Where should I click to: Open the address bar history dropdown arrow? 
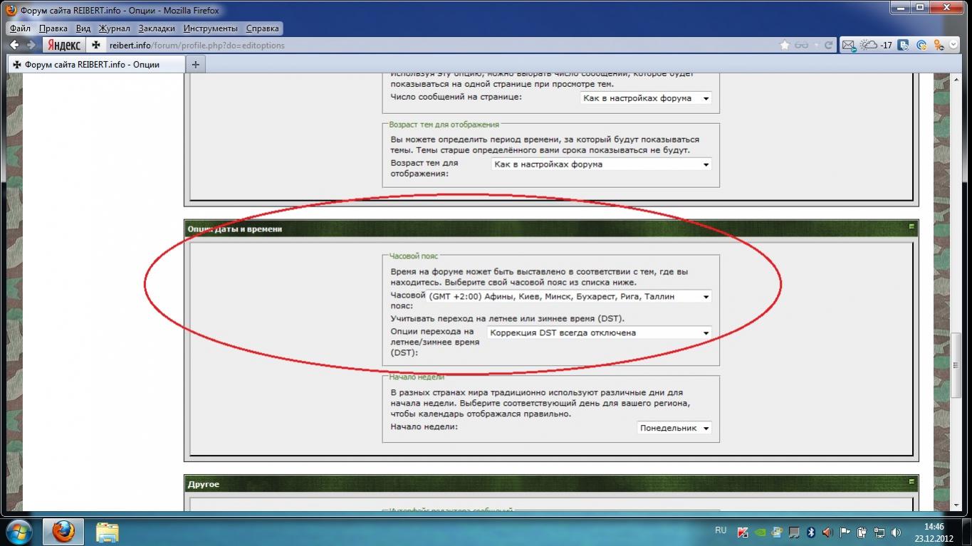point(816,45)
